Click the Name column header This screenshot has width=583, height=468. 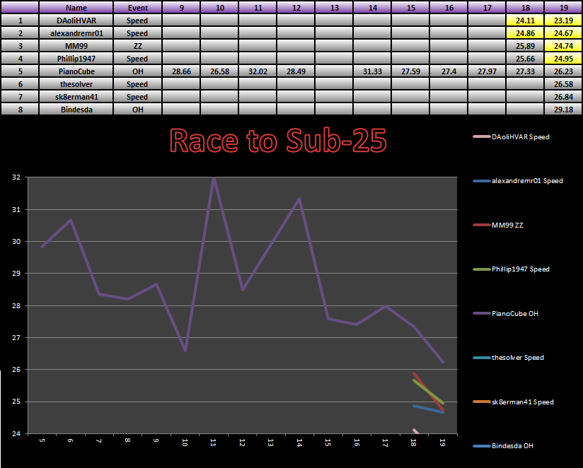click(76, 8)
